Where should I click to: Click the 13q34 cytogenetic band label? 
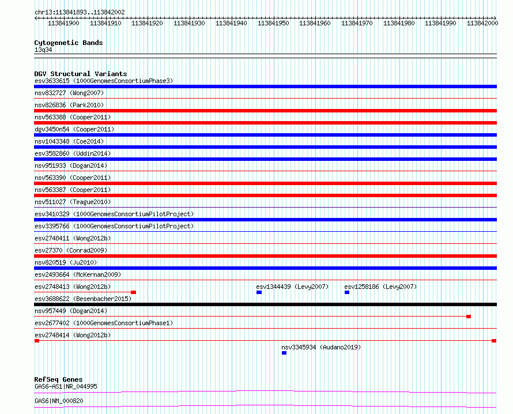tap(43, 50)
